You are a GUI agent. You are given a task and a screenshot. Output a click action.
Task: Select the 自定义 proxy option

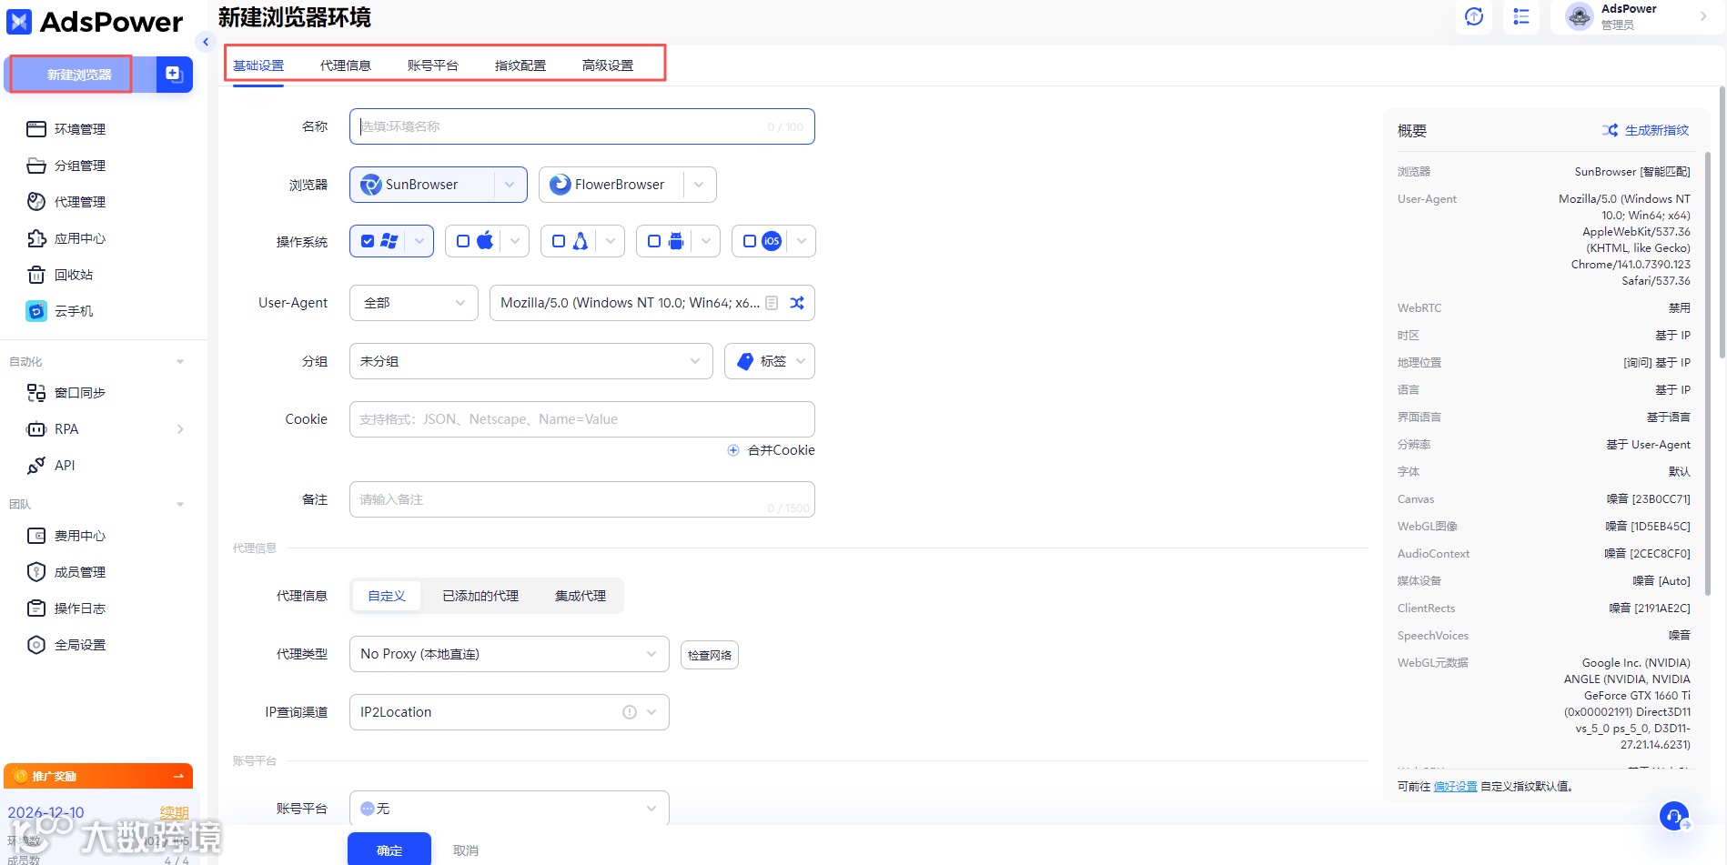[x=387, y=596]
